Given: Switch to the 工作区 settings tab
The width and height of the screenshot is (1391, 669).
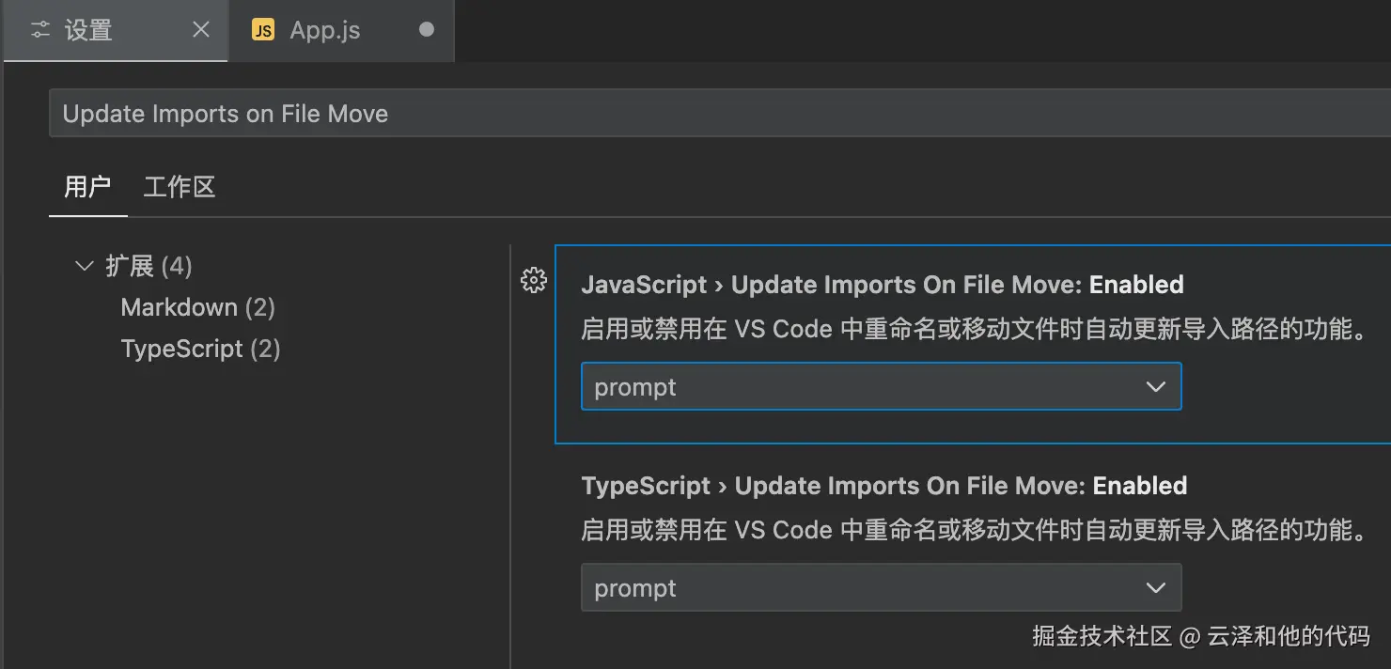Looking at the screenshot, I should coord(180,187).
